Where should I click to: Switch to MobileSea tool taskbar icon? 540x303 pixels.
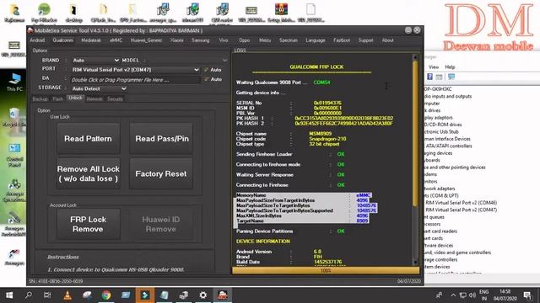[223, 295]
